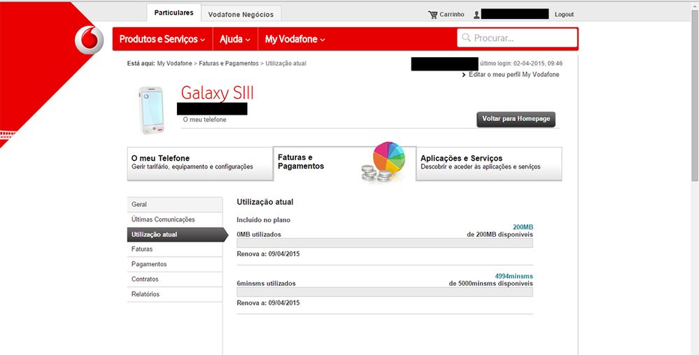Image resolution: width=699 pixels, height=355 pixels.
Task: Click the Vodafone logo
Action: (x=89, y=40)
